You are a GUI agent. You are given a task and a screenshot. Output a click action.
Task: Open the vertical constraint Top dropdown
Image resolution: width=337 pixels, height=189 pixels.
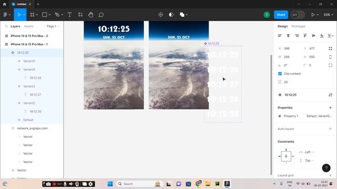[x=309, y=160]
